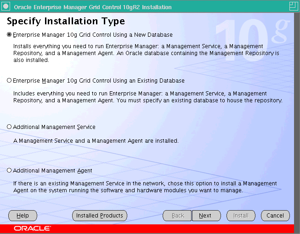Open the Help button
Image resolution: width=300 pixels, height=234 pixels.
tap(23, 216)
